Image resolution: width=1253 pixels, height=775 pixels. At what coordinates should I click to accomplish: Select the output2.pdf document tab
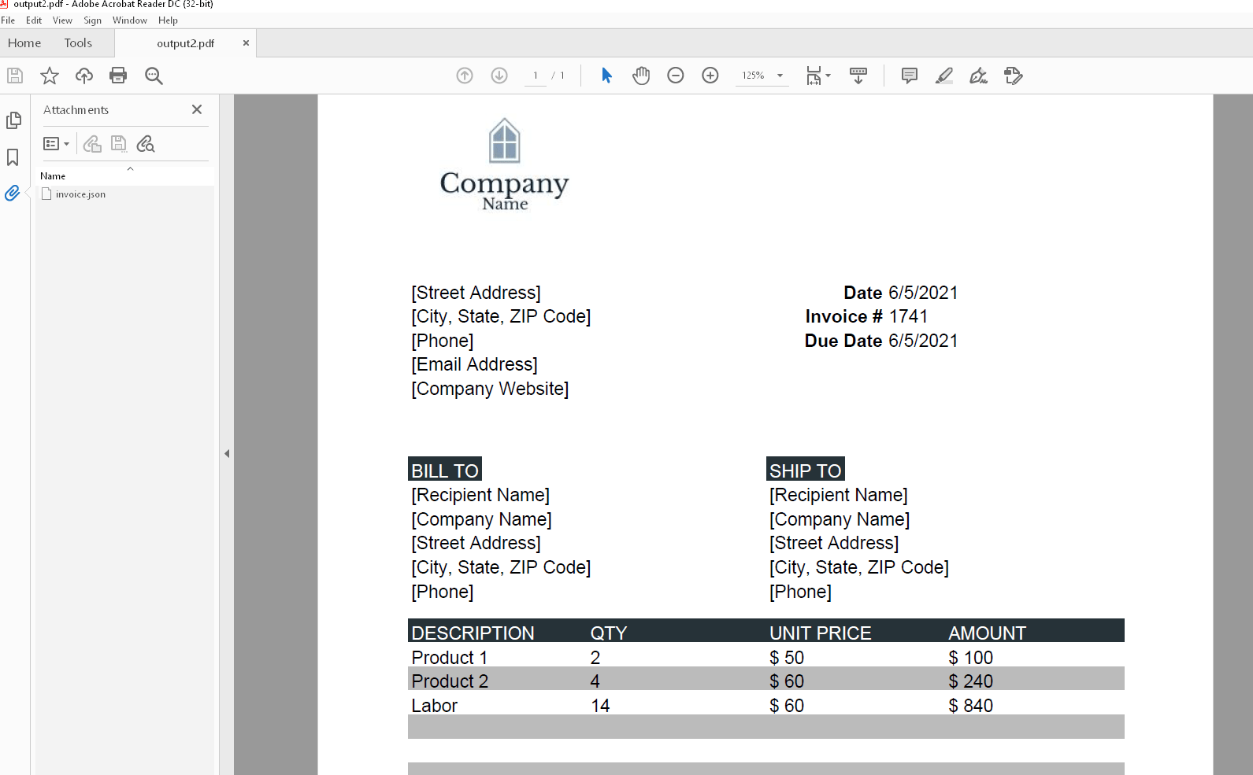click(185, 43)
